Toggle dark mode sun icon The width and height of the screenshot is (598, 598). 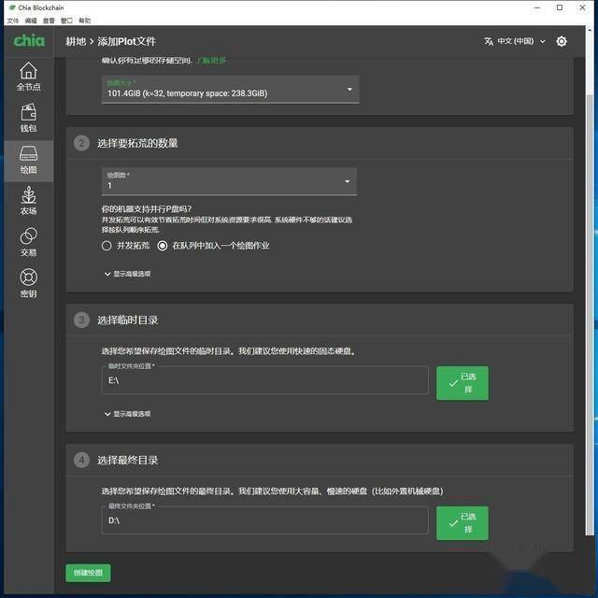(562, 41)
